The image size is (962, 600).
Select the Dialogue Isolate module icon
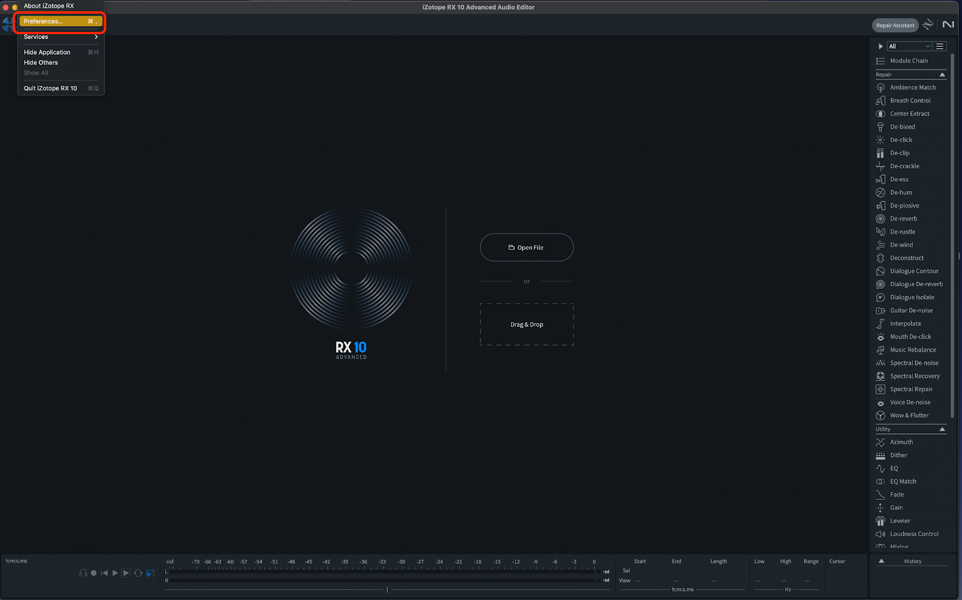880,297
